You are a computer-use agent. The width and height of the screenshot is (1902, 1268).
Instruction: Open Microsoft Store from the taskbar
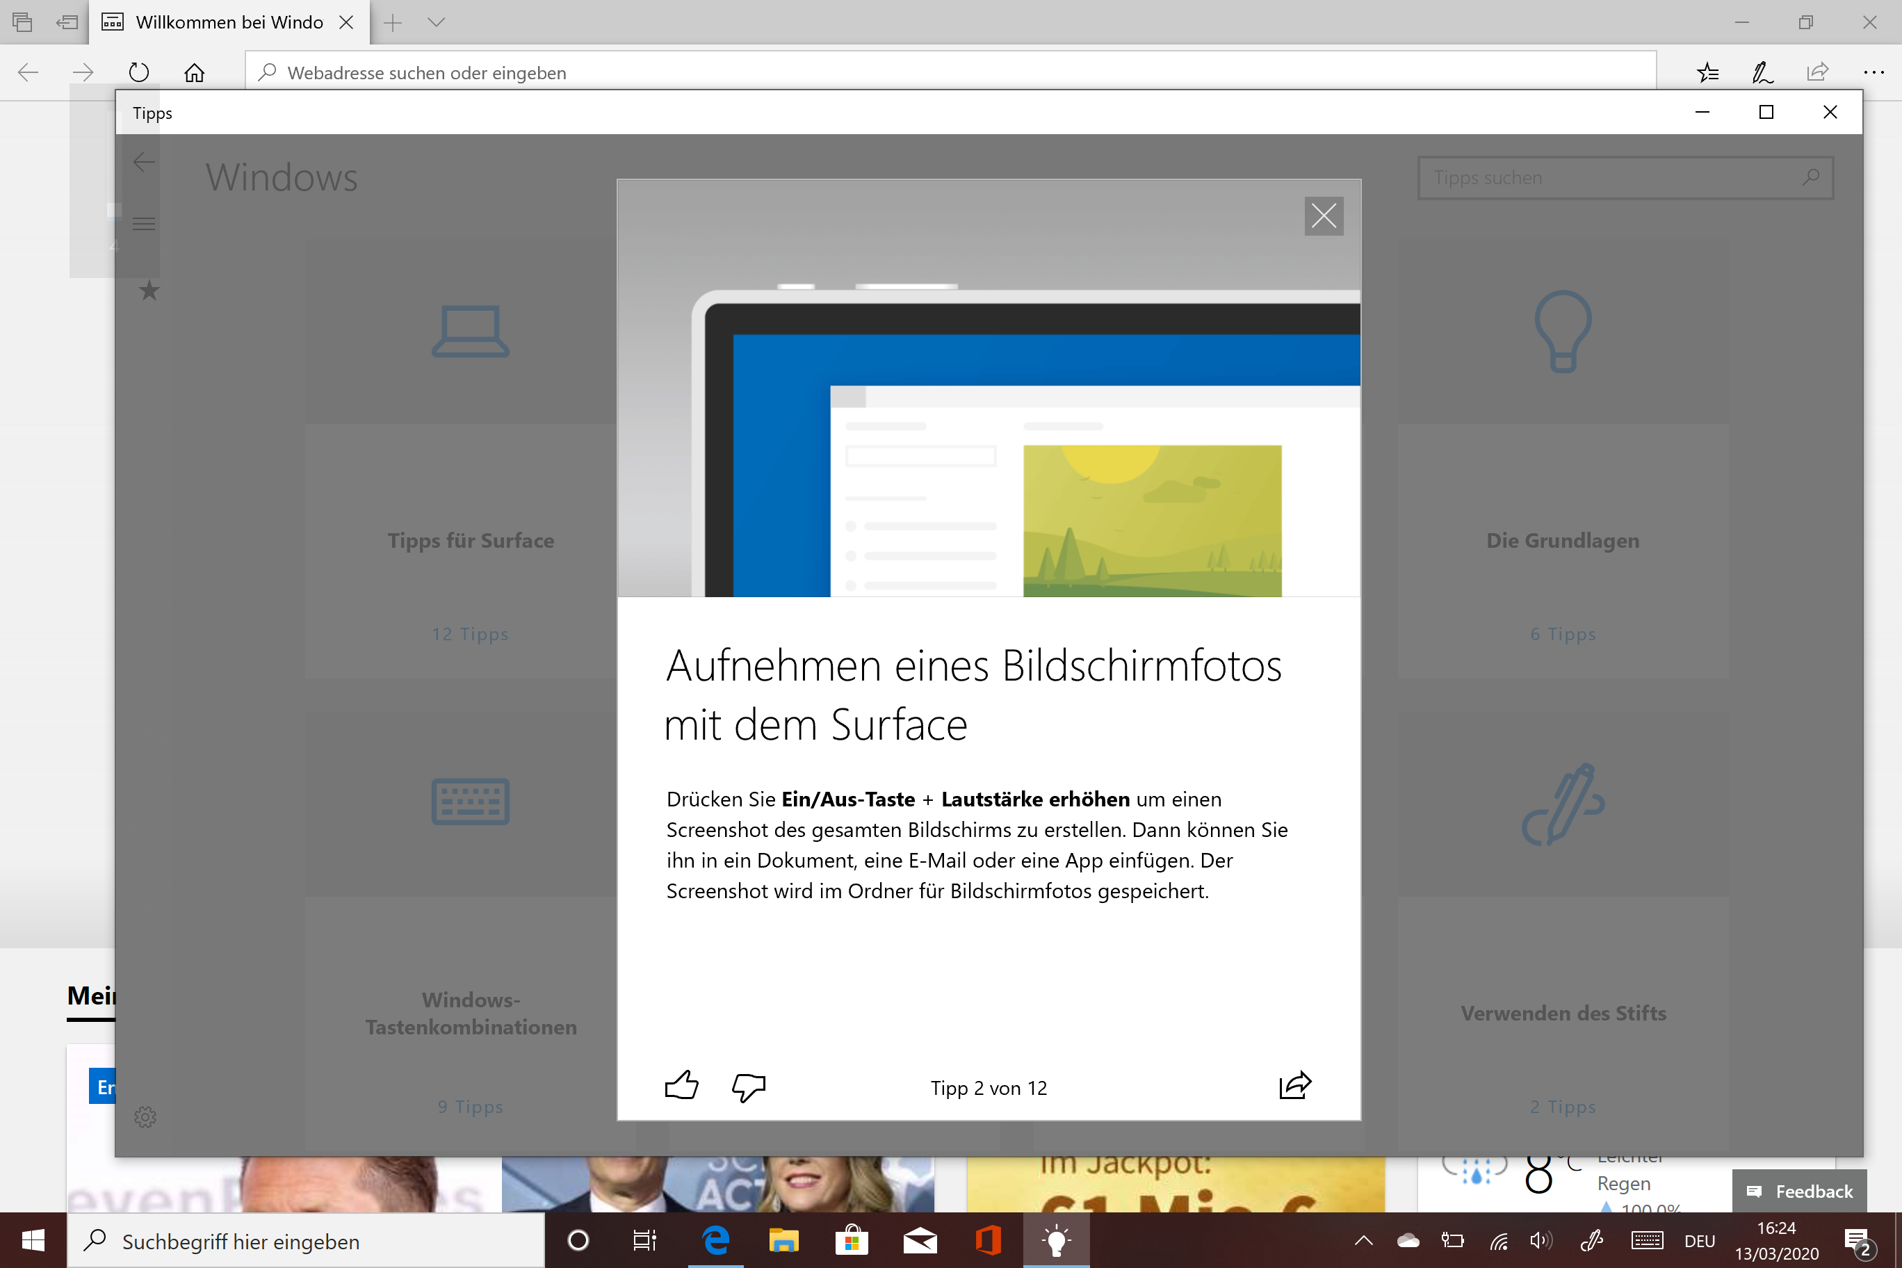pyautogui.click(x=852, y=1240)
